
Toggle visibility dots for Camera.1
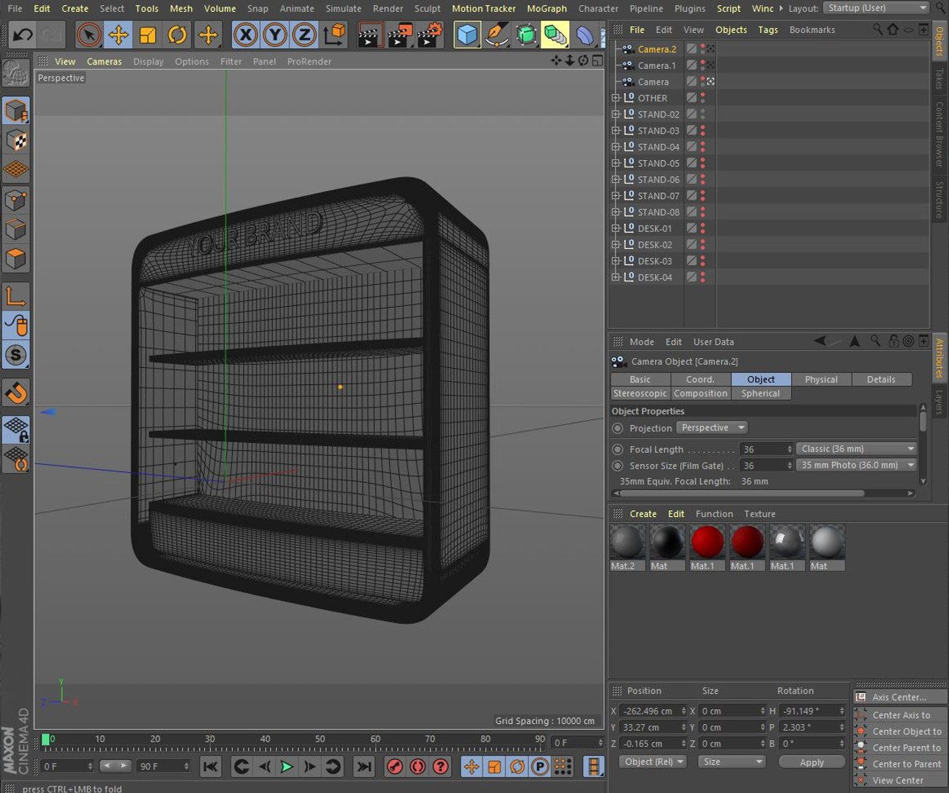click(703, 65)
